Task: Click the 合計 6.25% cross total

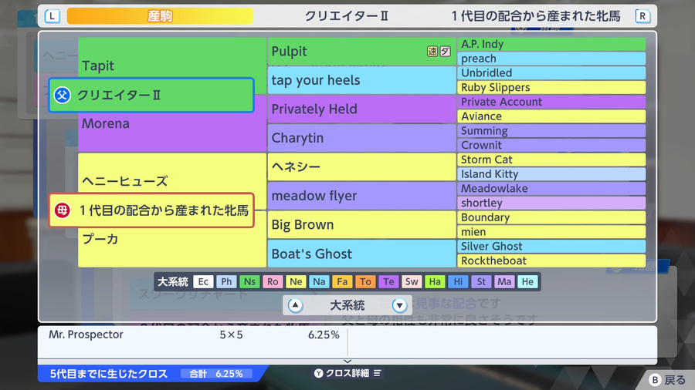Action: click(x=216, y=374)
